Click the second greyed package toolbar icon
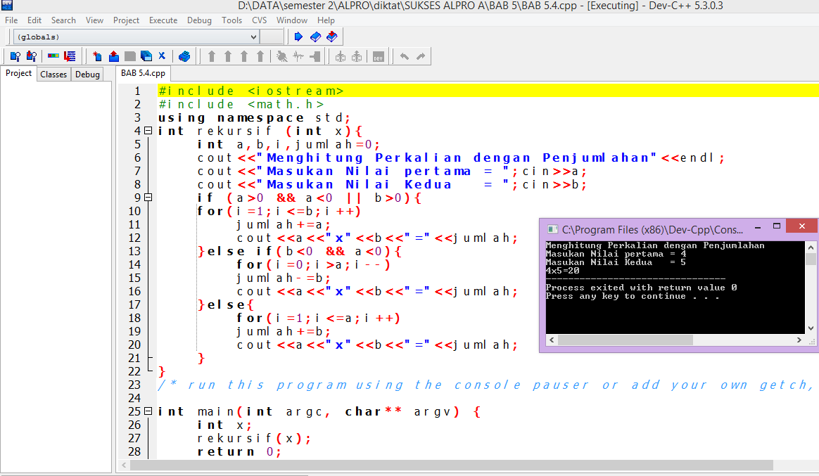 pos(357,56)
